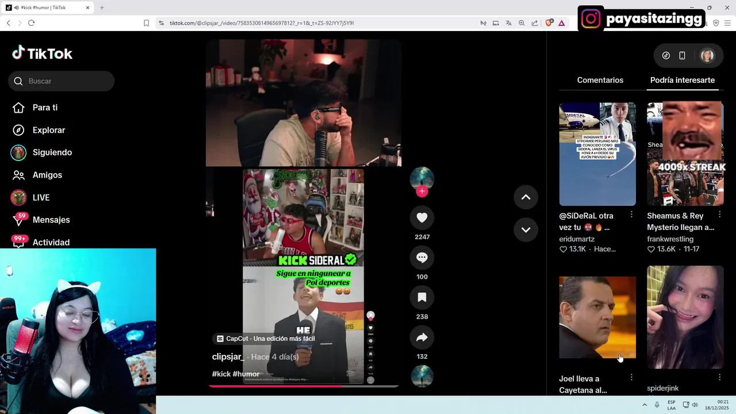The height and width of the screenshot is (414, 736).
Task: Click the coin icon in the top panel
Action: [x=666, y=56]
